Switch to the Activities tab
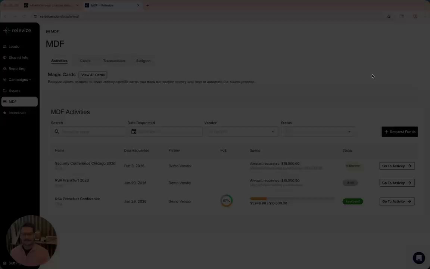 [59, 61]
